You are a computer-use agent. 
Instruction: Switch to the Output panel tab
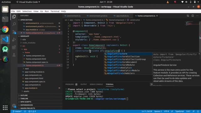click(84, 84)
